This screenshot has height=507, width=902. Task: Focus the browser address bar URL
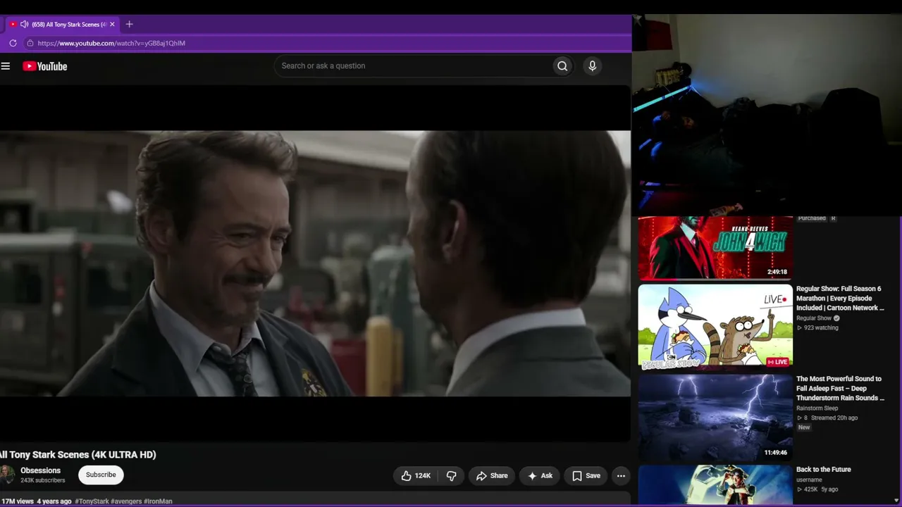point(111,43)
